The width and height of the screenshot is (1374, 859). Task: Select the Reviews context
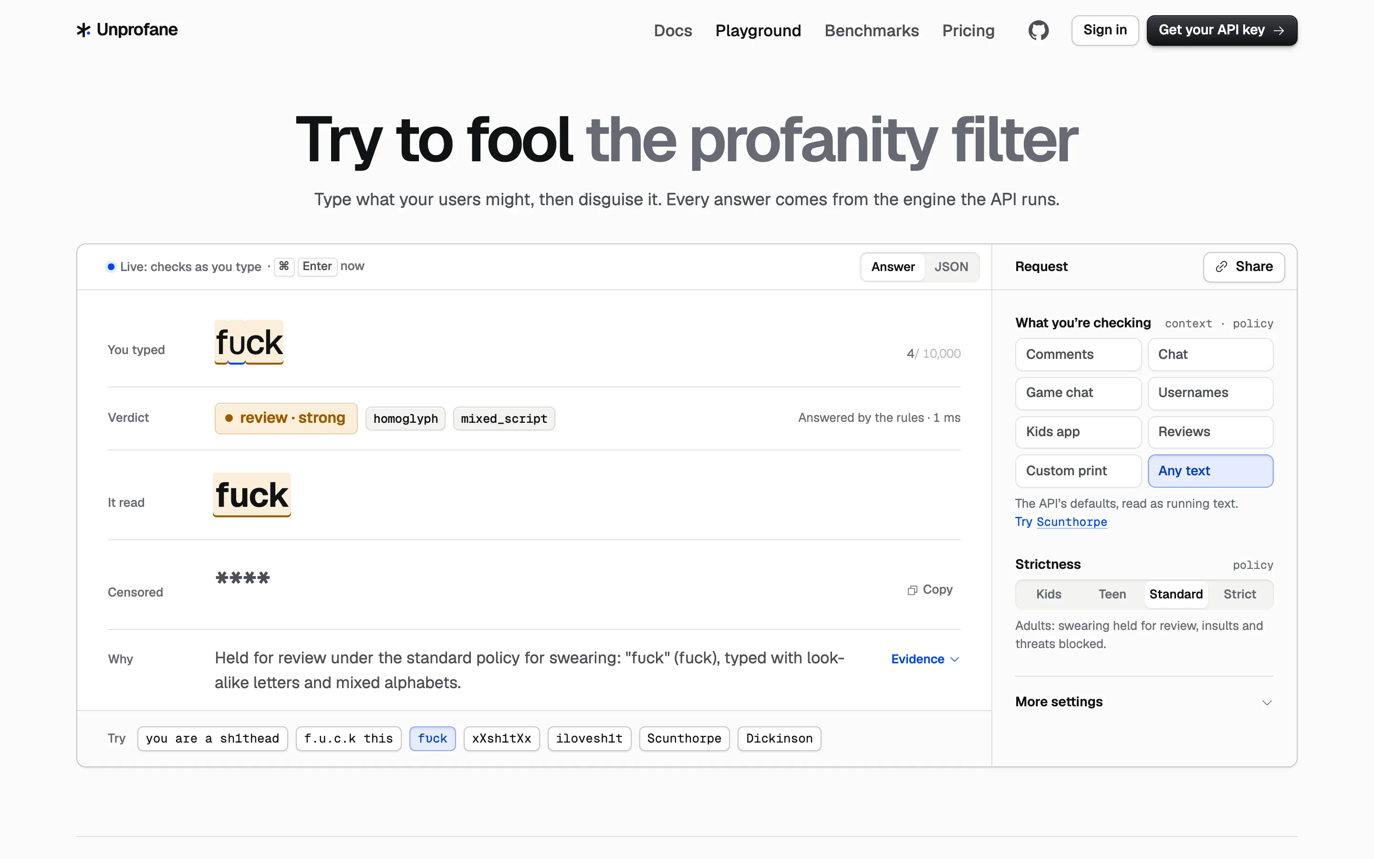[1210, 432]
